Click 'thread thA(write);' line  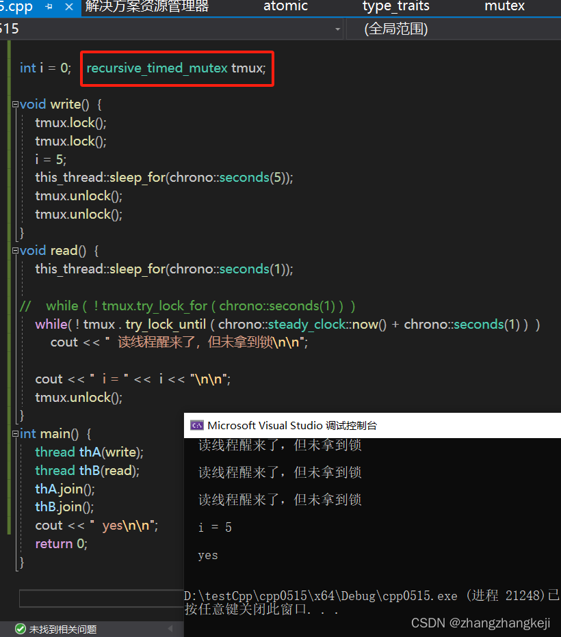(x=90, y=452)
